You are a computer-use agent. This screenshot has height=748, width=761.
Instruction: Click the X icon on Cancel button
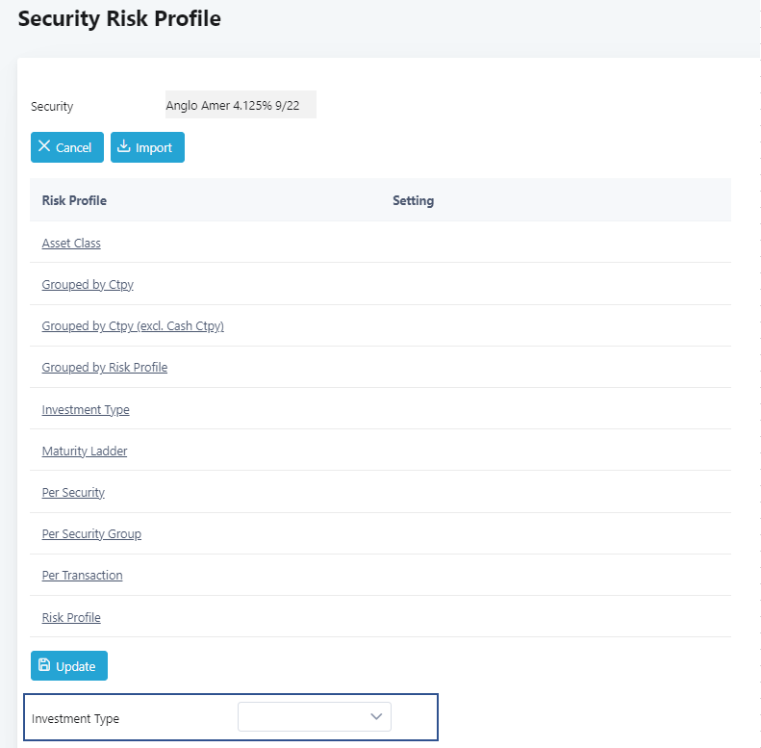click(x=44, y=146)
